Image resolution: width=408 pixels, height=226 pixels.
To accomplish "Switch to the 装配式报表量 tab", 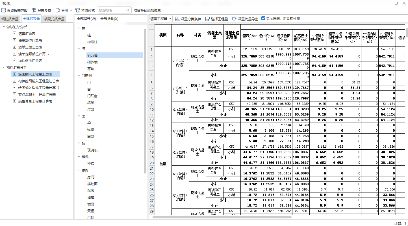I will pyautogui.click(x=54, y=19).
